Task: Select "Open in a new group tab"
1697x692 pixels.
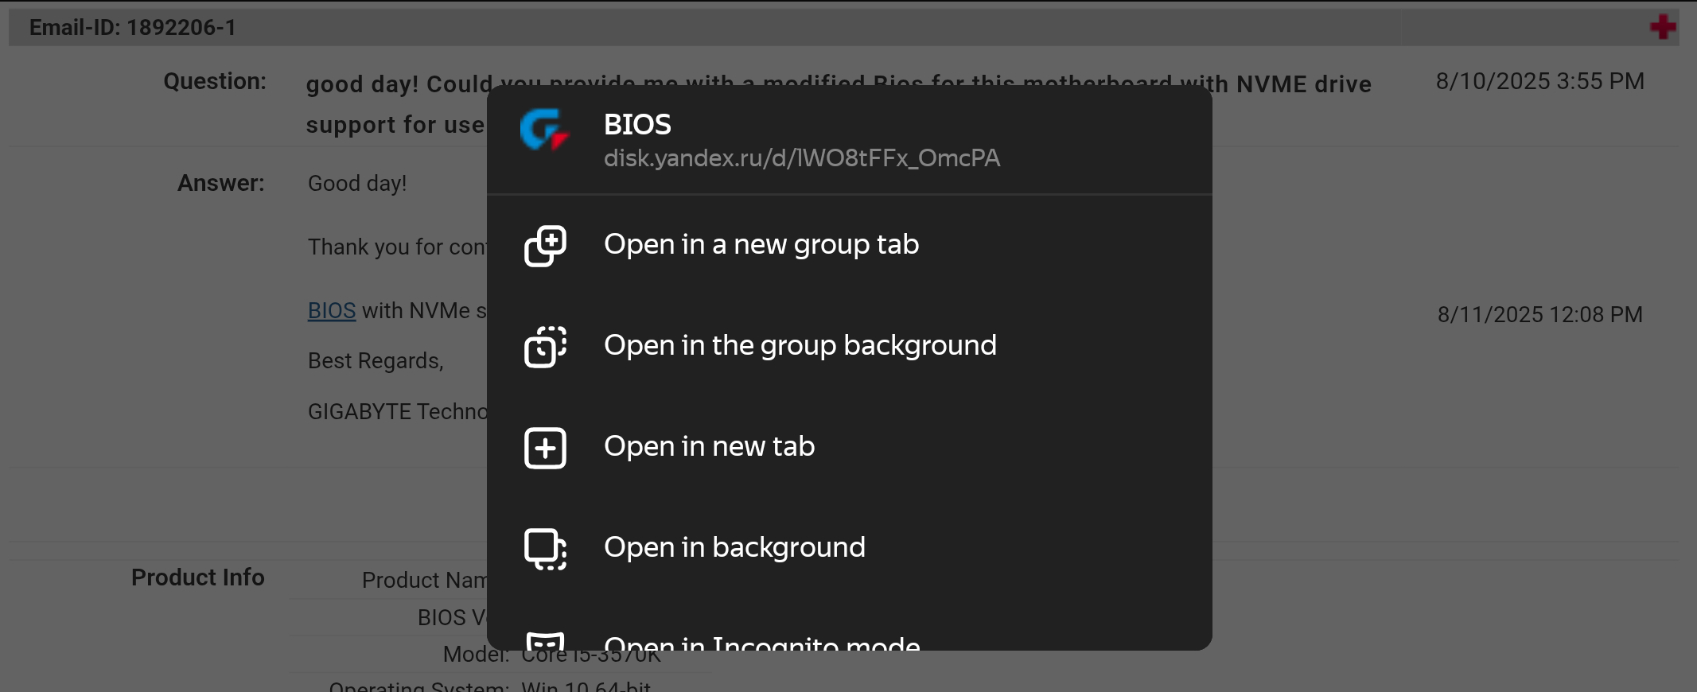Action: pos(761,244)
